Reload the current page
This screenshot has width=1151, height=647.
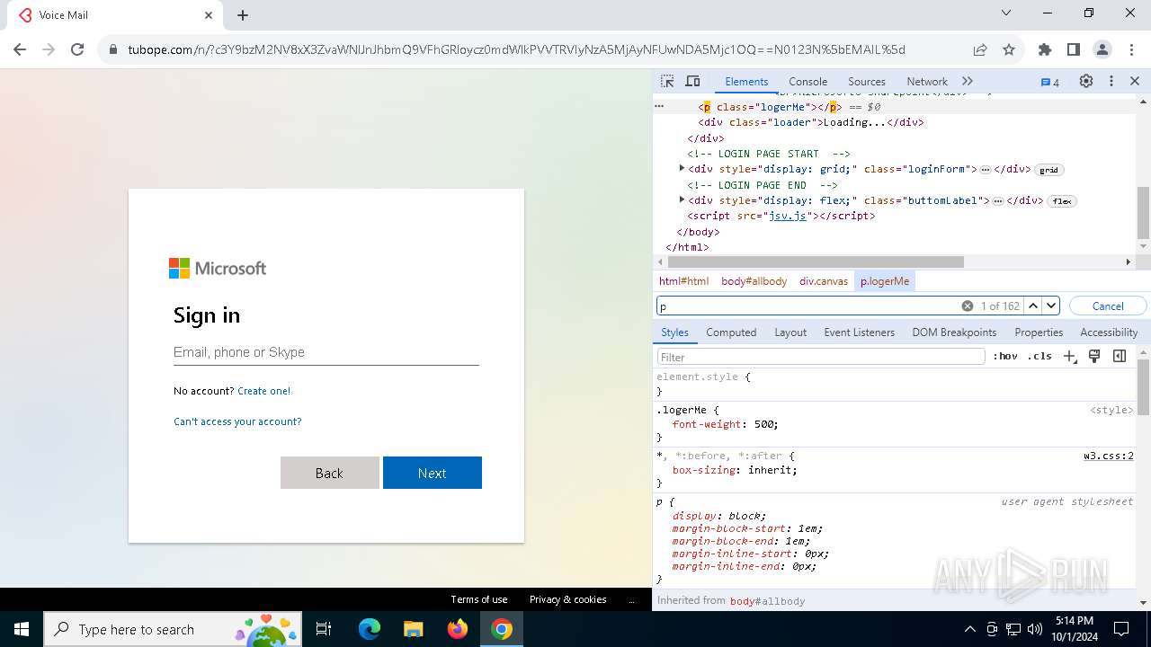[x=77, y=49]
